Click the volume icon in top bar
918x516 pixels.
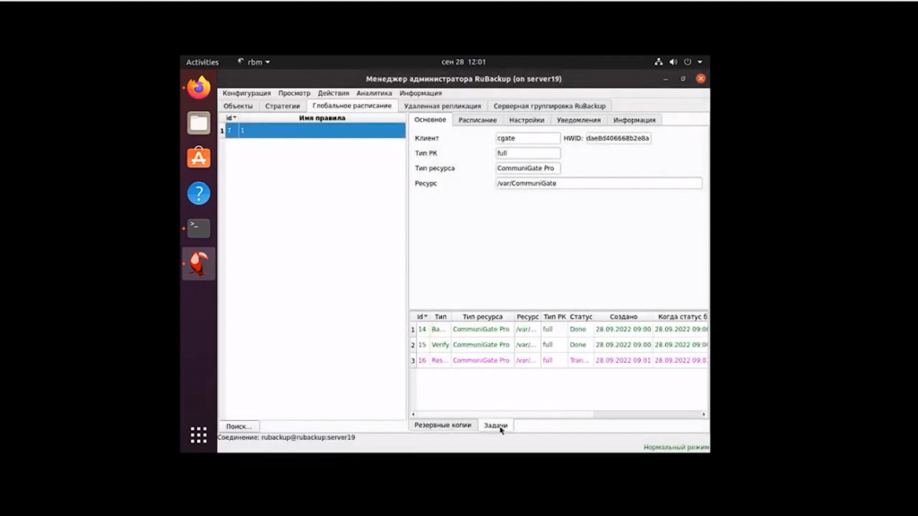(x=673, y=62)
